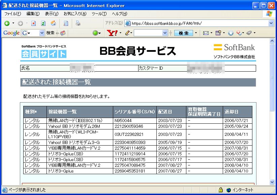Open the green circle icon dropdown arrow
277x195 pixels.
pyautogui.click(x=100, y=33)
